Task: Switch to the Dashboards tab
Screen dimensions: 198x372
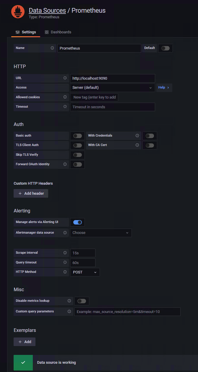Action: (58, 32)
